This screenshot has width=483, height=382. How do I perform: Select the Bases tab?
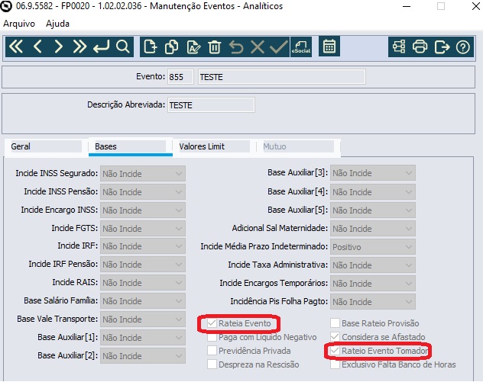coord(130,146)
